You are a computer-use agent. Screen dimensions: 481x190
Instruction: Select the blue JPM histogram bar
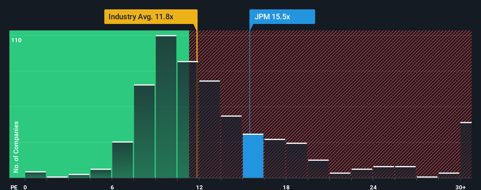253,156
